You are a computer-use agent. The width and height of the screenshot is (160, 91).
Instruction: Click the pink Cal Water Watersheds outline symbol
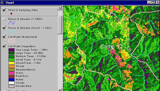click(x=11, y=41)
